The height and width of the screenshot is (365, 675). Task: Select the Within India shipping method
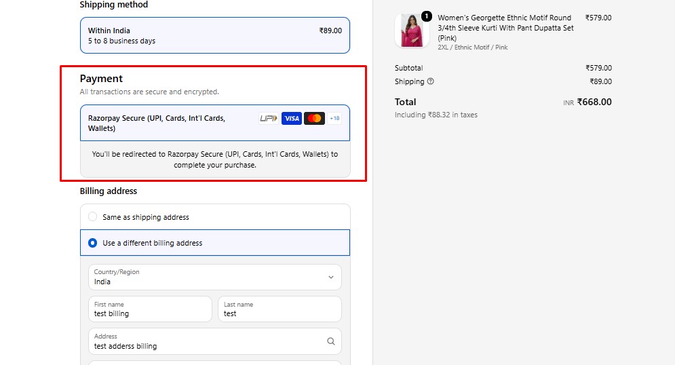pyautogui.click(x=215, y=35)
